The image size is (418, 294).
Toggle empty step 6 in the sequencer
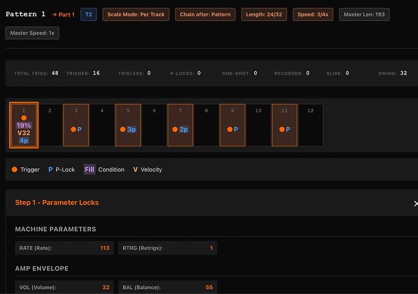pos(154,125)
